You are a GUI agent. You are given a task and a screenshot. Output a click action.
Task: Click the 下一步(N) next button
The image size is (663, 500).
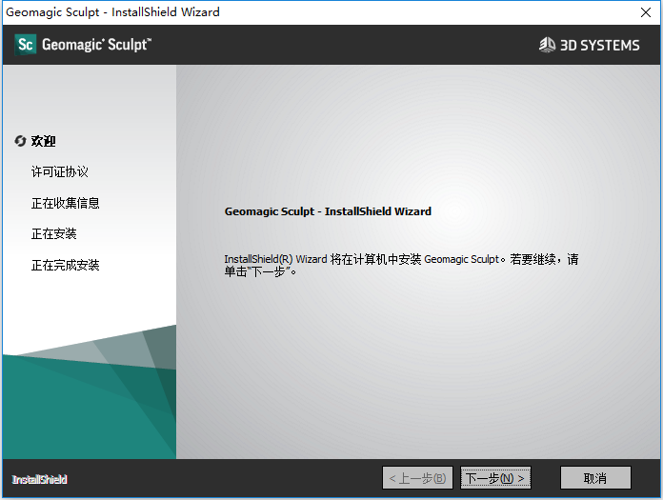click(495, 478)
